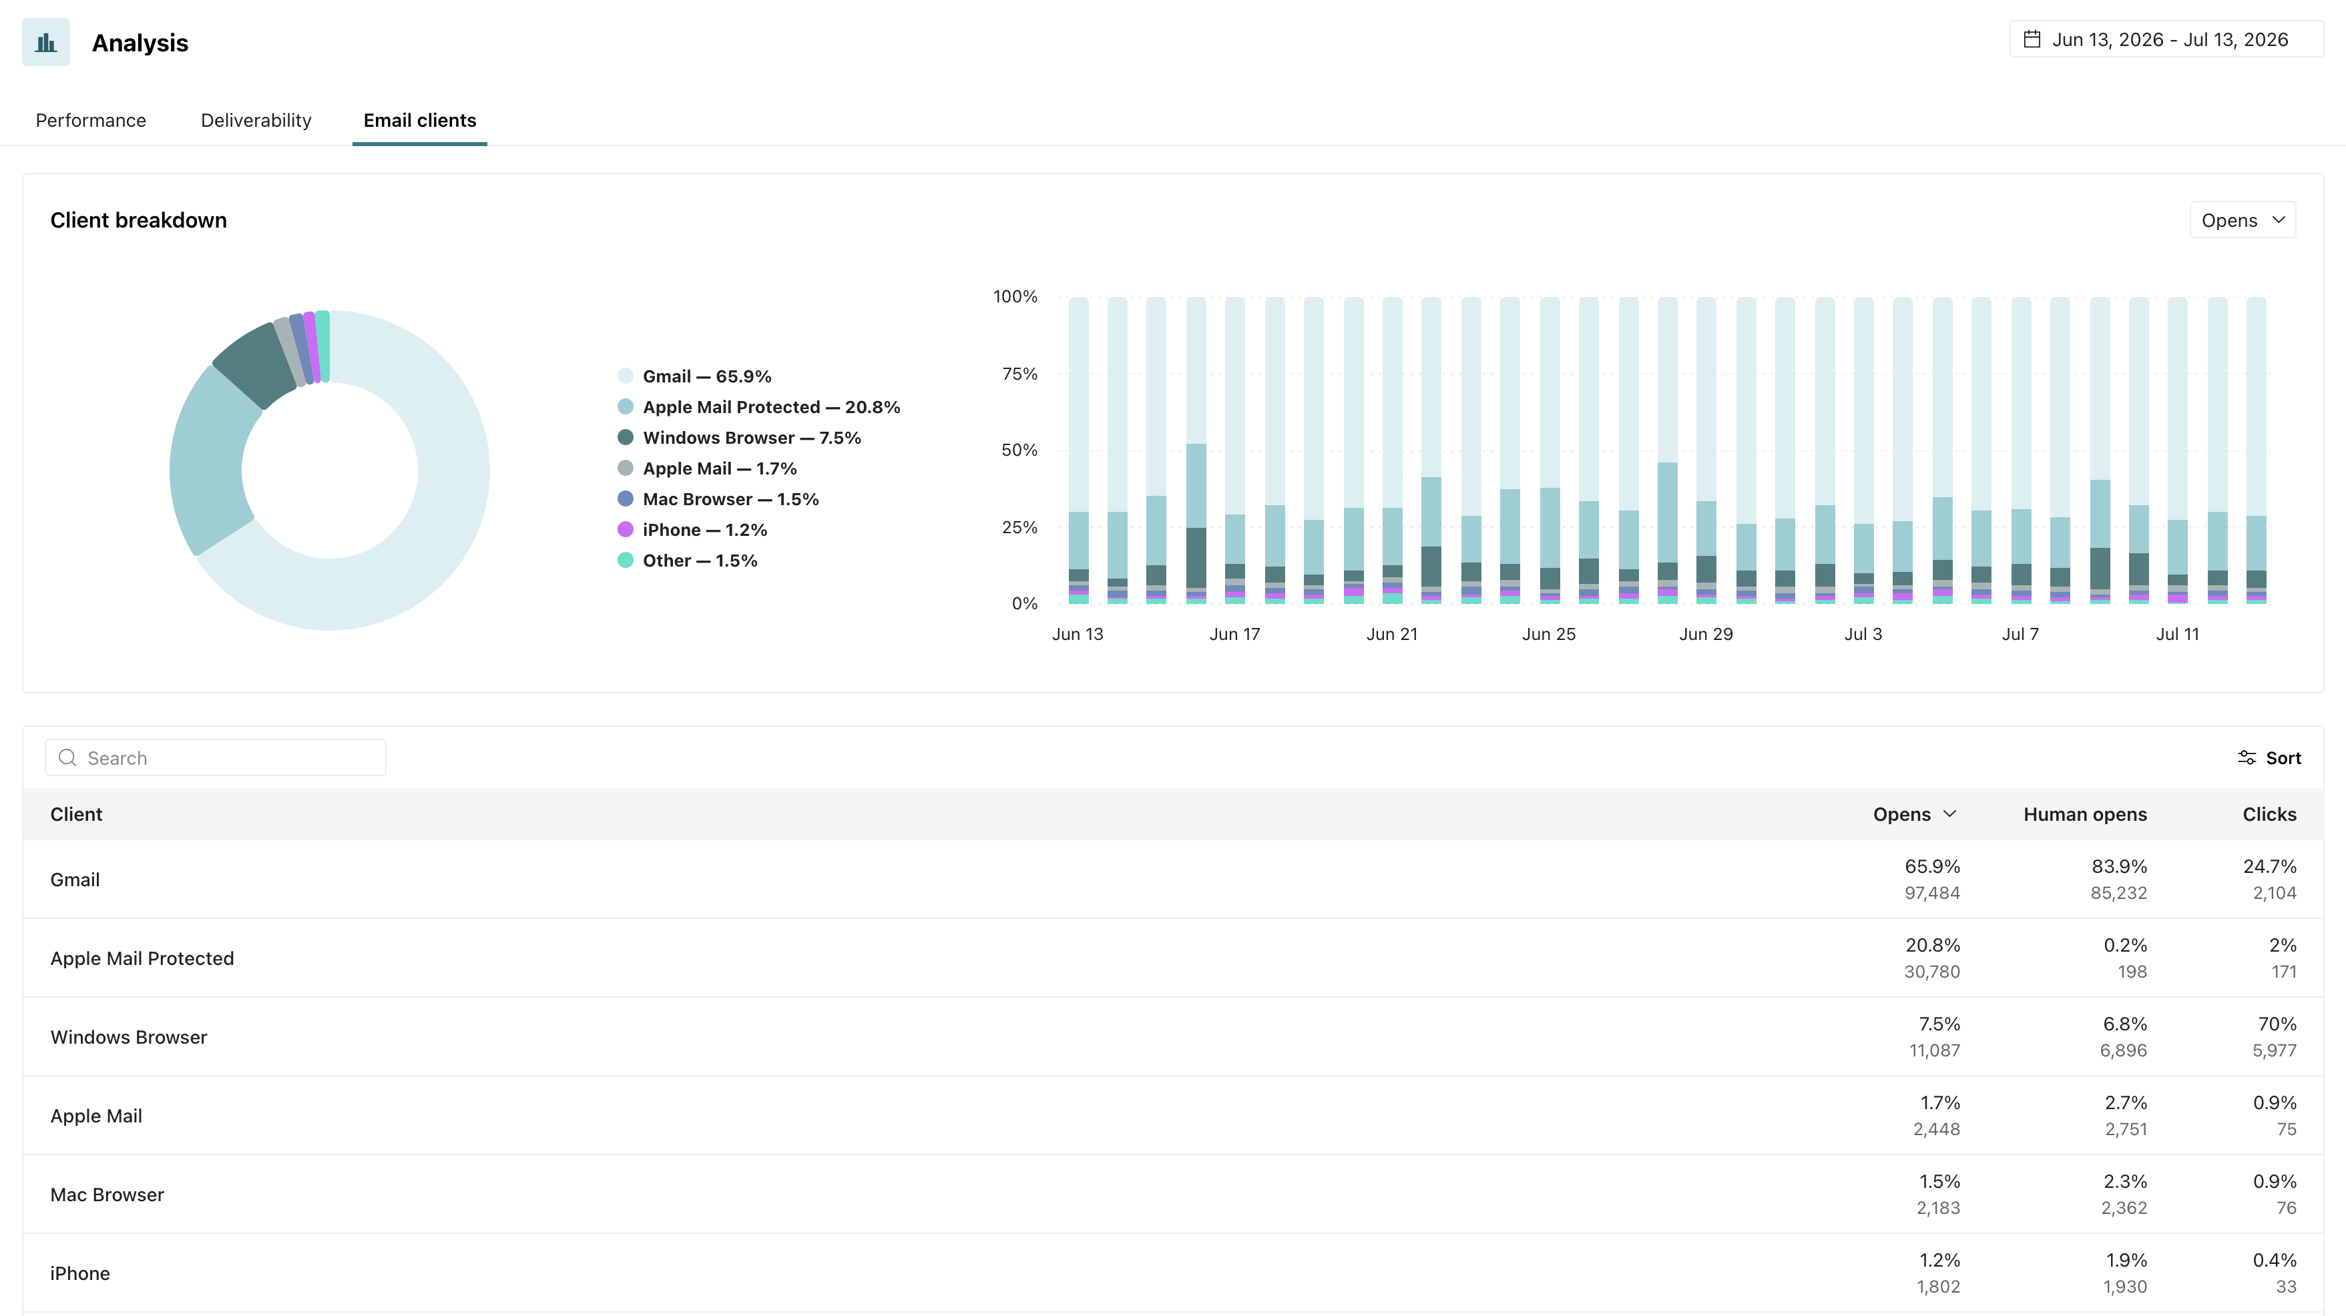Select the iPhone table row
The height and width of the screenshot is (1316, 2346).
[1173, 1273]
